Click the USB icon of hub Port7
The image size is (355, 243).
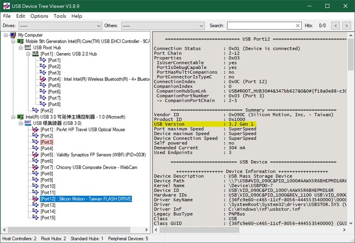(43, 98)
